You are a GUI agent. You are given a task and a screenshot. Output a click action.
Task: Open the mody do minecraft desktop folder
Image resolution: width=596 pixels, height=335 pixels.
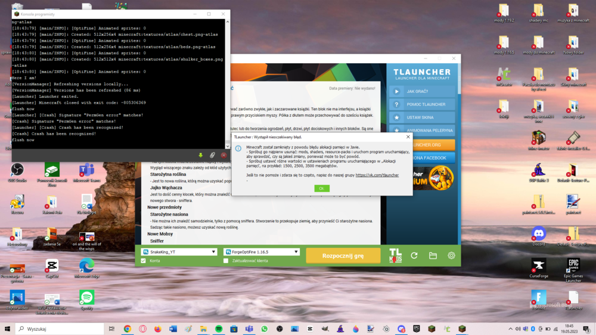point(538,45)
